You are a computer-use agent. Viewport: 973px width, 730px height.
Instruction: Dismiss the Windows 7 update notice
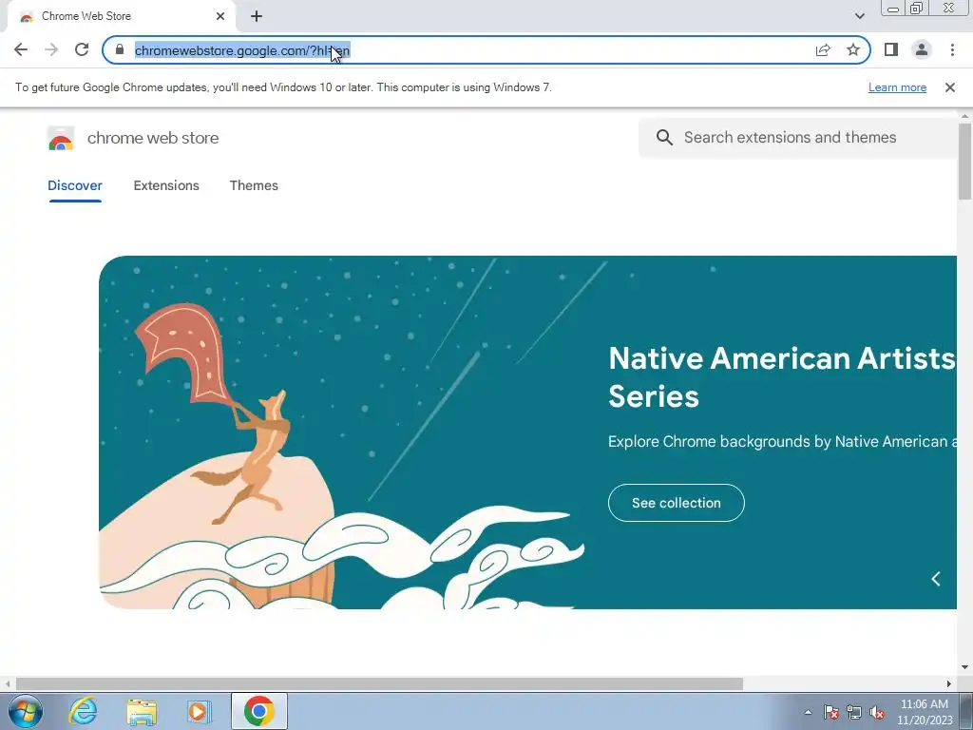[949, 87]
